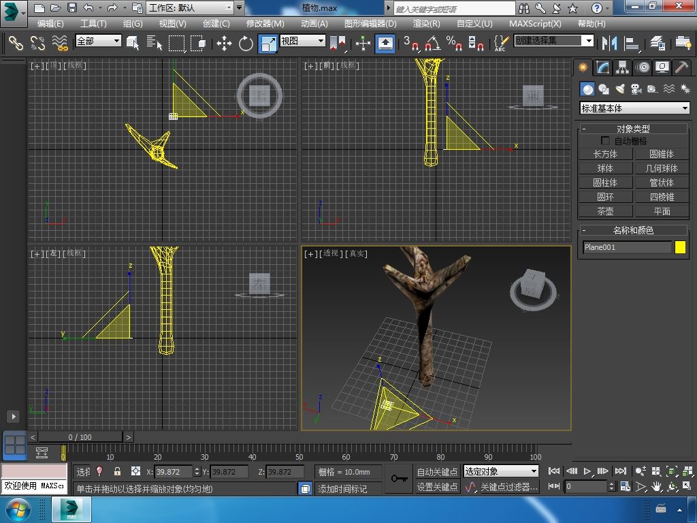The height and width of the screenshot is (523, 697).
Task: Select the Cameras creation category icon
Action: 636,89
